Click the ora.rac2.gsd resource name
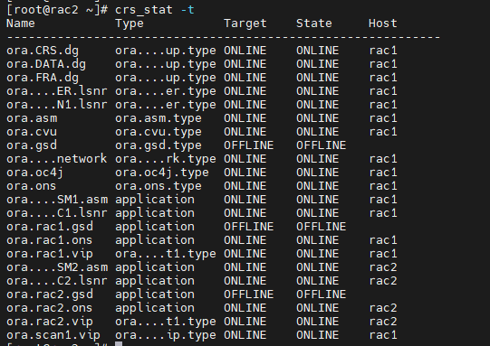Screen dimensions: 490x346 pos(50,295)
